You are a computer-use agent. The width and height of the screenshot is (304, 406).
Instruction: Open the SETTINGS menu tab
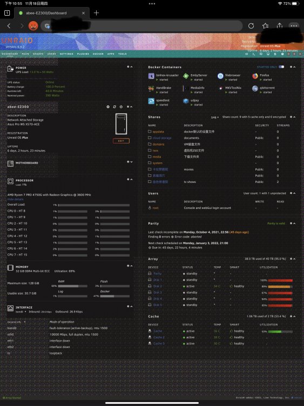66,54
